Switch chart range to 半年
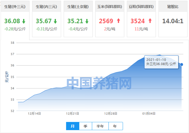 click(100, 126)
